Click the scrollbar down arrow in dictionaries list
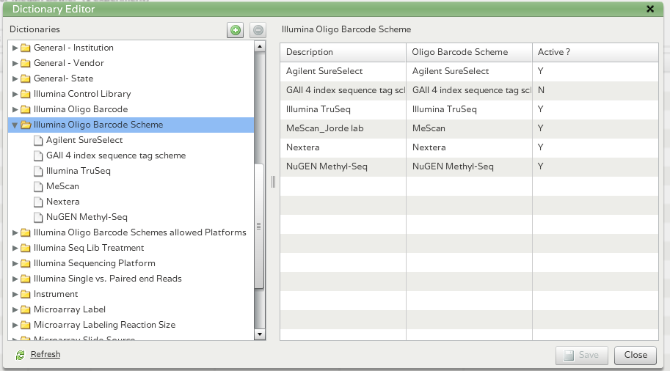Image resolution: width=670 pixels, height=371 pixels. point(260,334)
